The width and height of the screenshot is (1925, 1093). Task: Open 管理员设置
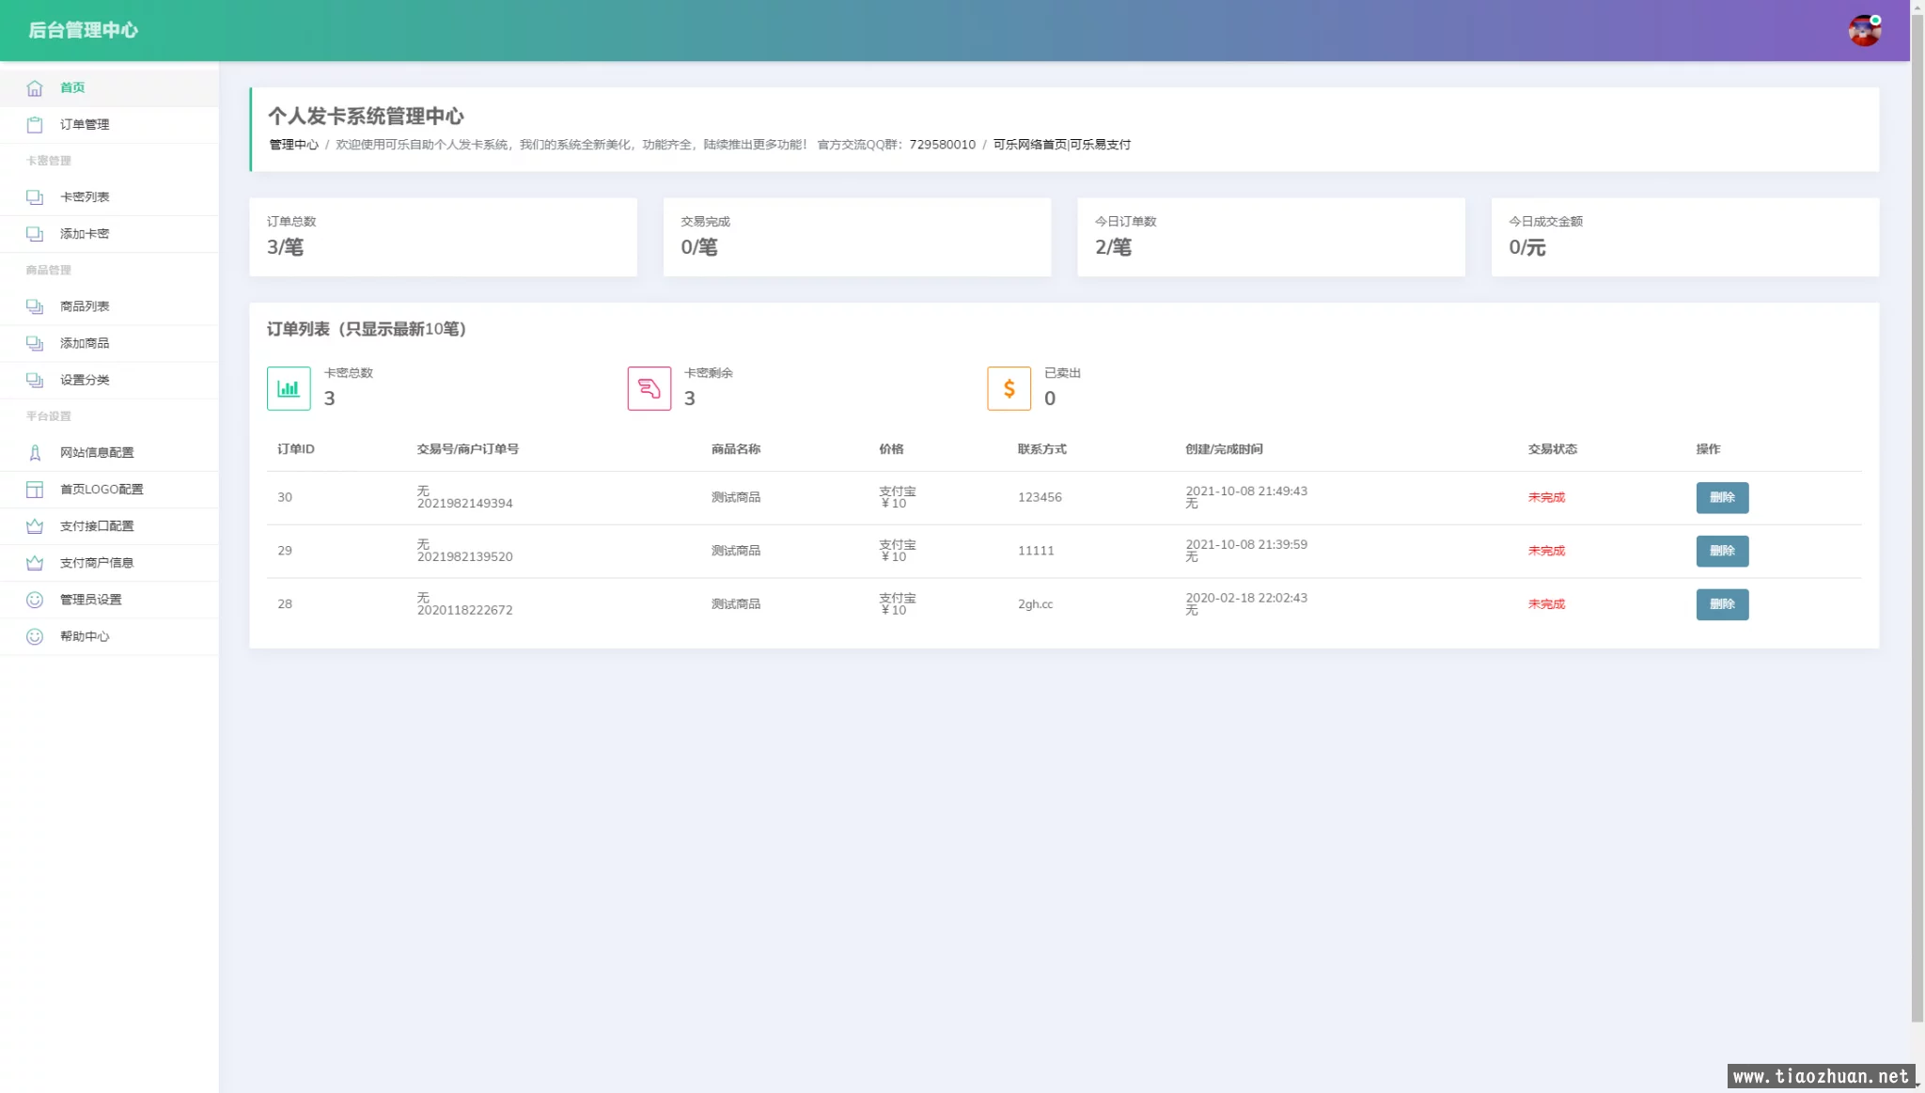coord(109,600)
